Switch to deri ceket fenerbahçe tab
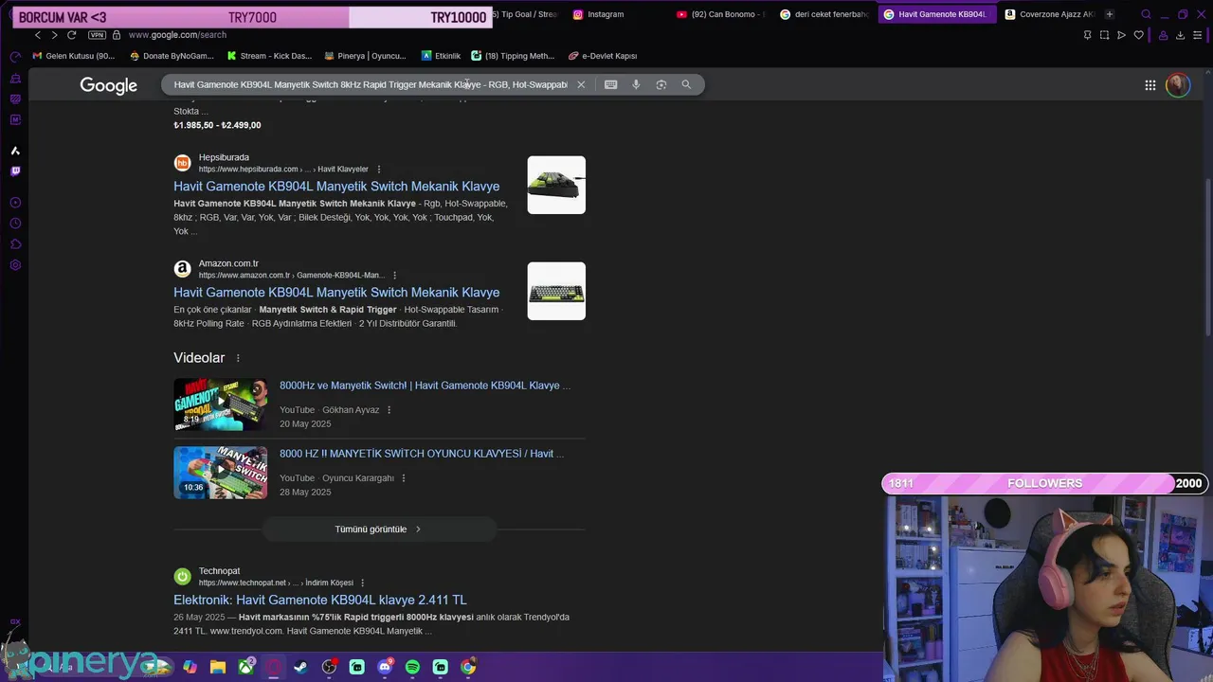 824,14
